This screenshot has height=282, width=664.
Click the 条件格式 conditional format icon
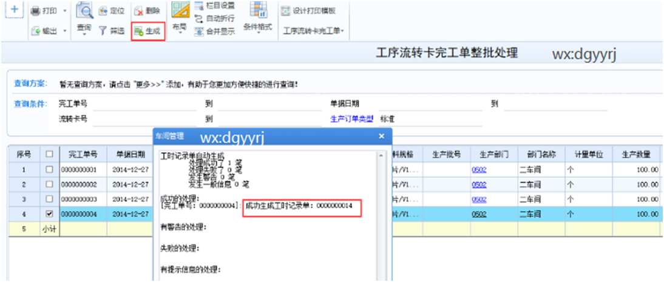point(258,10)
